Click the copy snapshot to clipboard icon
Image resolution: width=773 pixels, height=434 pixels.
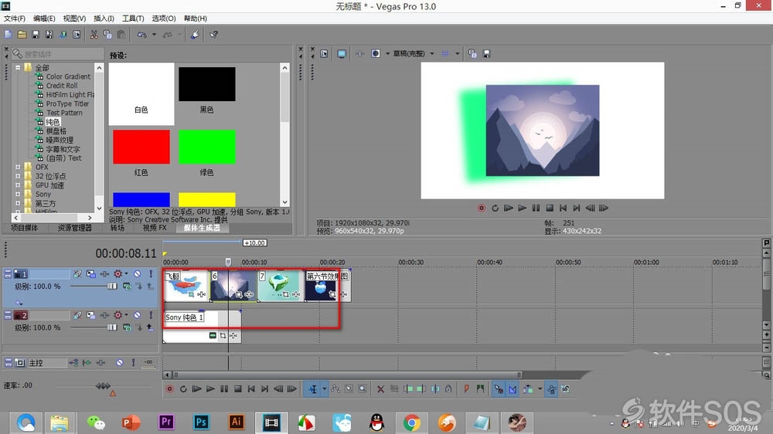coord(472,54)
